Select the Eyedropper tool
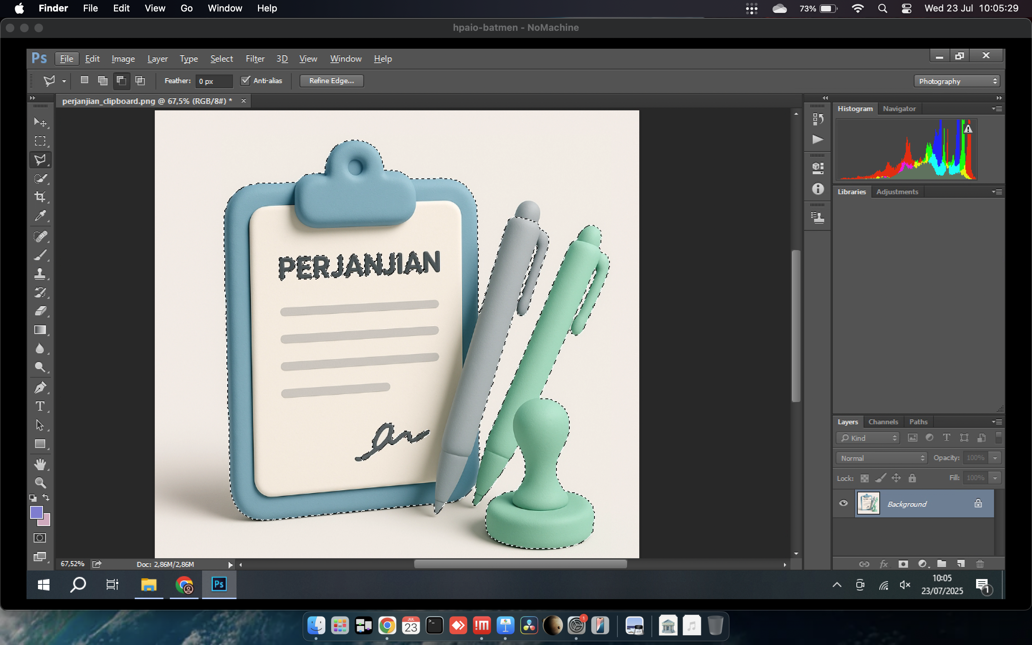Screen dimensions: 1032x645 point(40,216)
